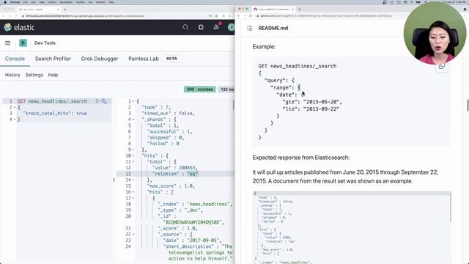Click the editor/response pane divider handle

coord(114,180)
